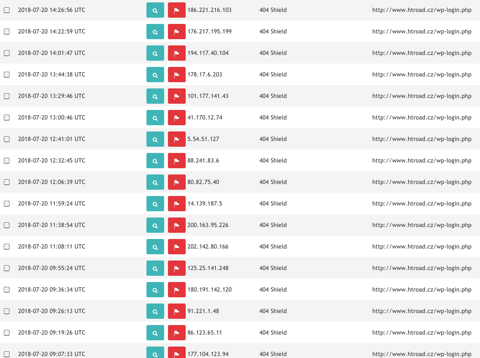Mark the checkbox for the 09:19:26 UTC entry

(x=7, y=333)
